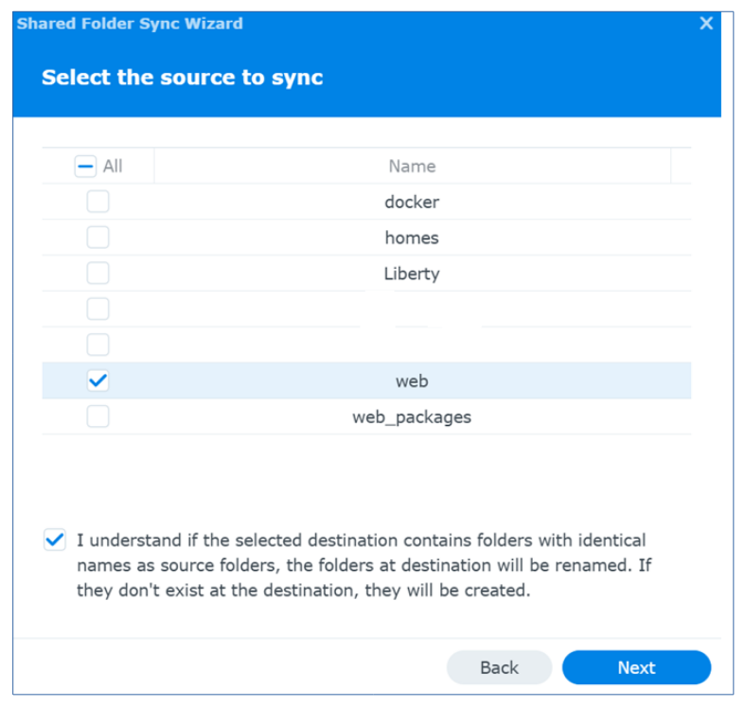Uncheck the web folder checkbox

pos(98,380)
